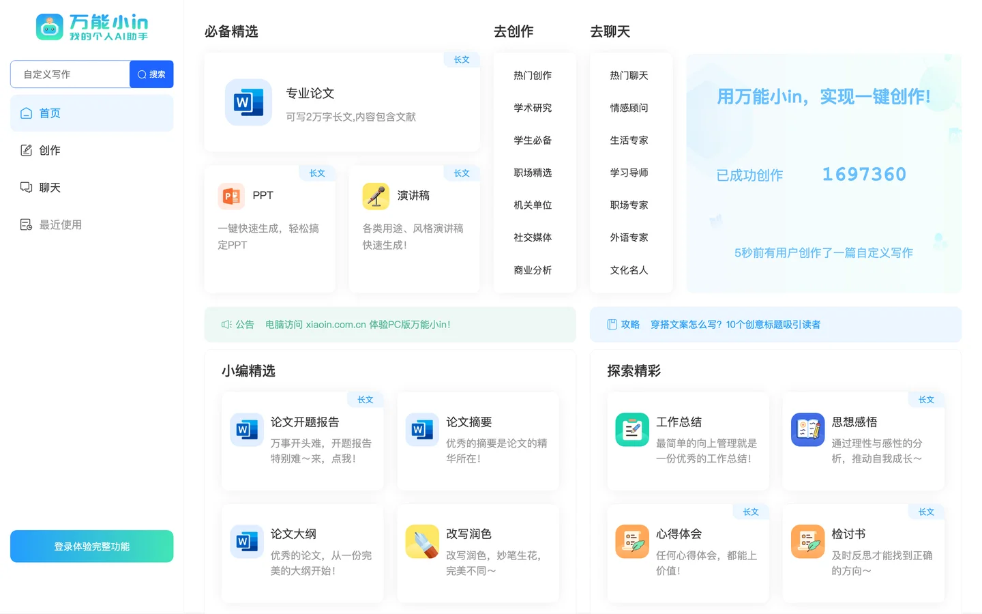Open the 最近使用 sidebar menu item
Image resolution: width=982 pixels, height=614 pixels.
pos(92,224)
